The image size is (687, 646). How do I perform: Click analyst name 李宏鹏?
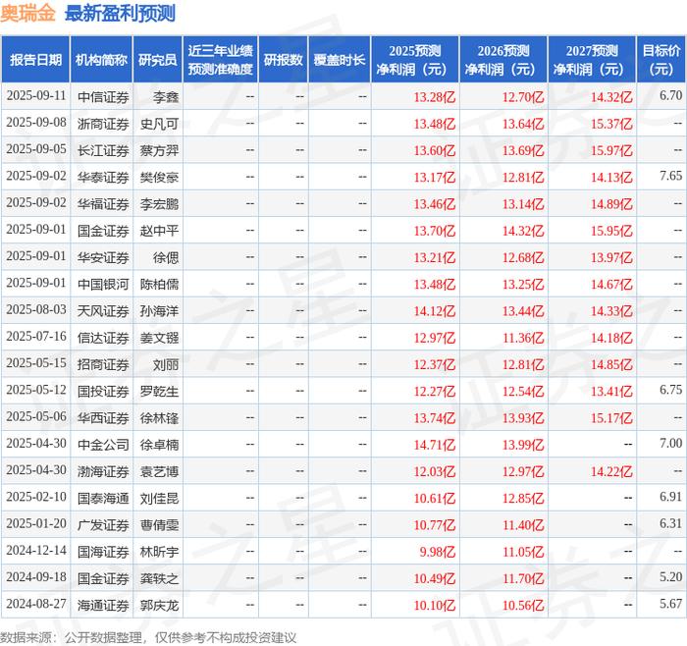click(159, 204)
